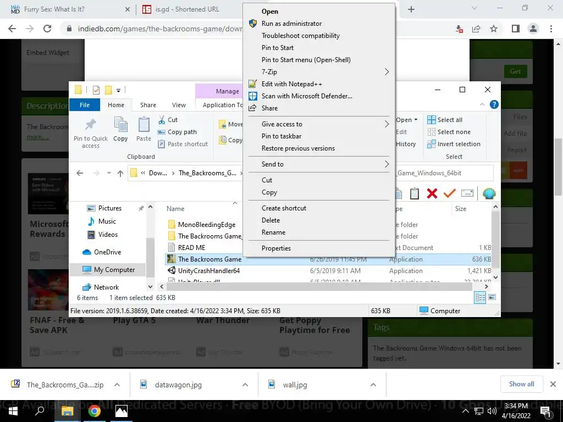Viewport: 563px width, 422px height.
Task: Select the READ ME file
Action: coord(191,248)
